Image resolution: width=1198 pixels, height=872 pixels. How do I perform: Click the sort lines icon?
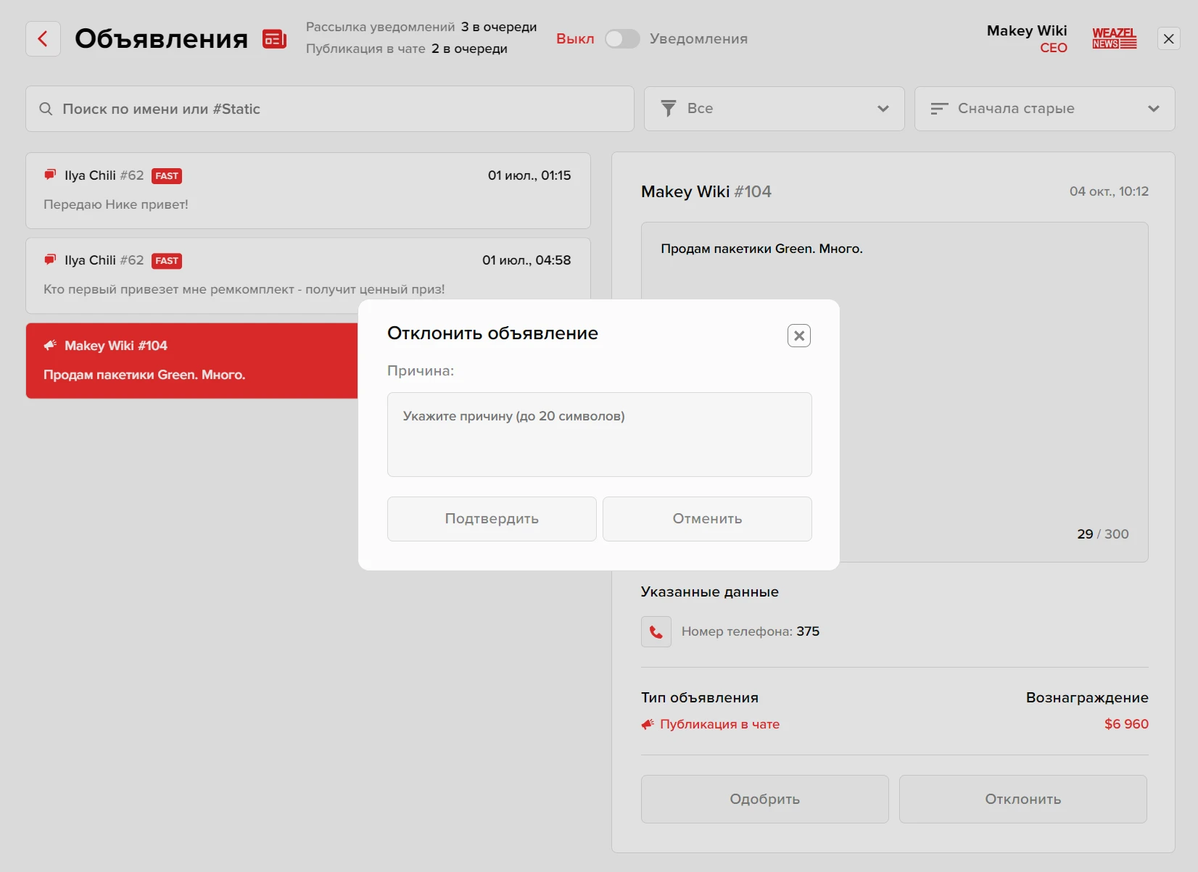point(939,109)
